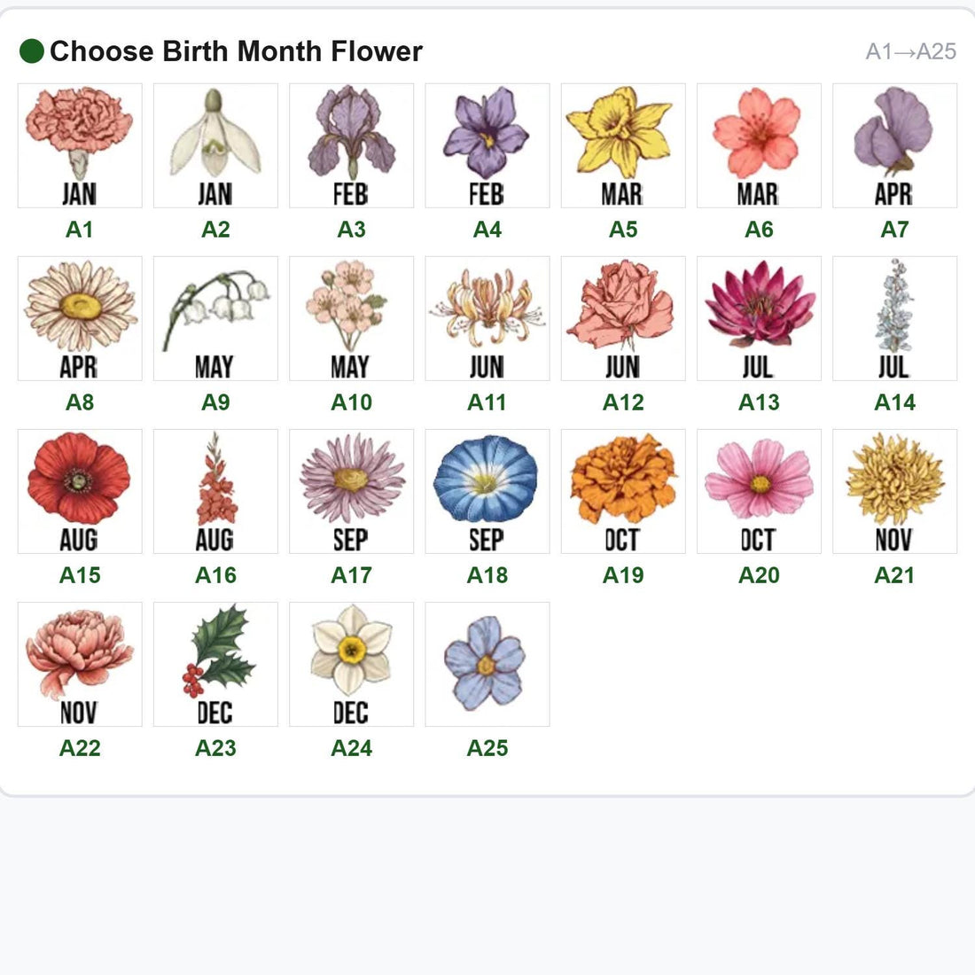Choose the A23 December holly sprig
This screenshot has height=975, width=975.
click(x=215, y=664)
